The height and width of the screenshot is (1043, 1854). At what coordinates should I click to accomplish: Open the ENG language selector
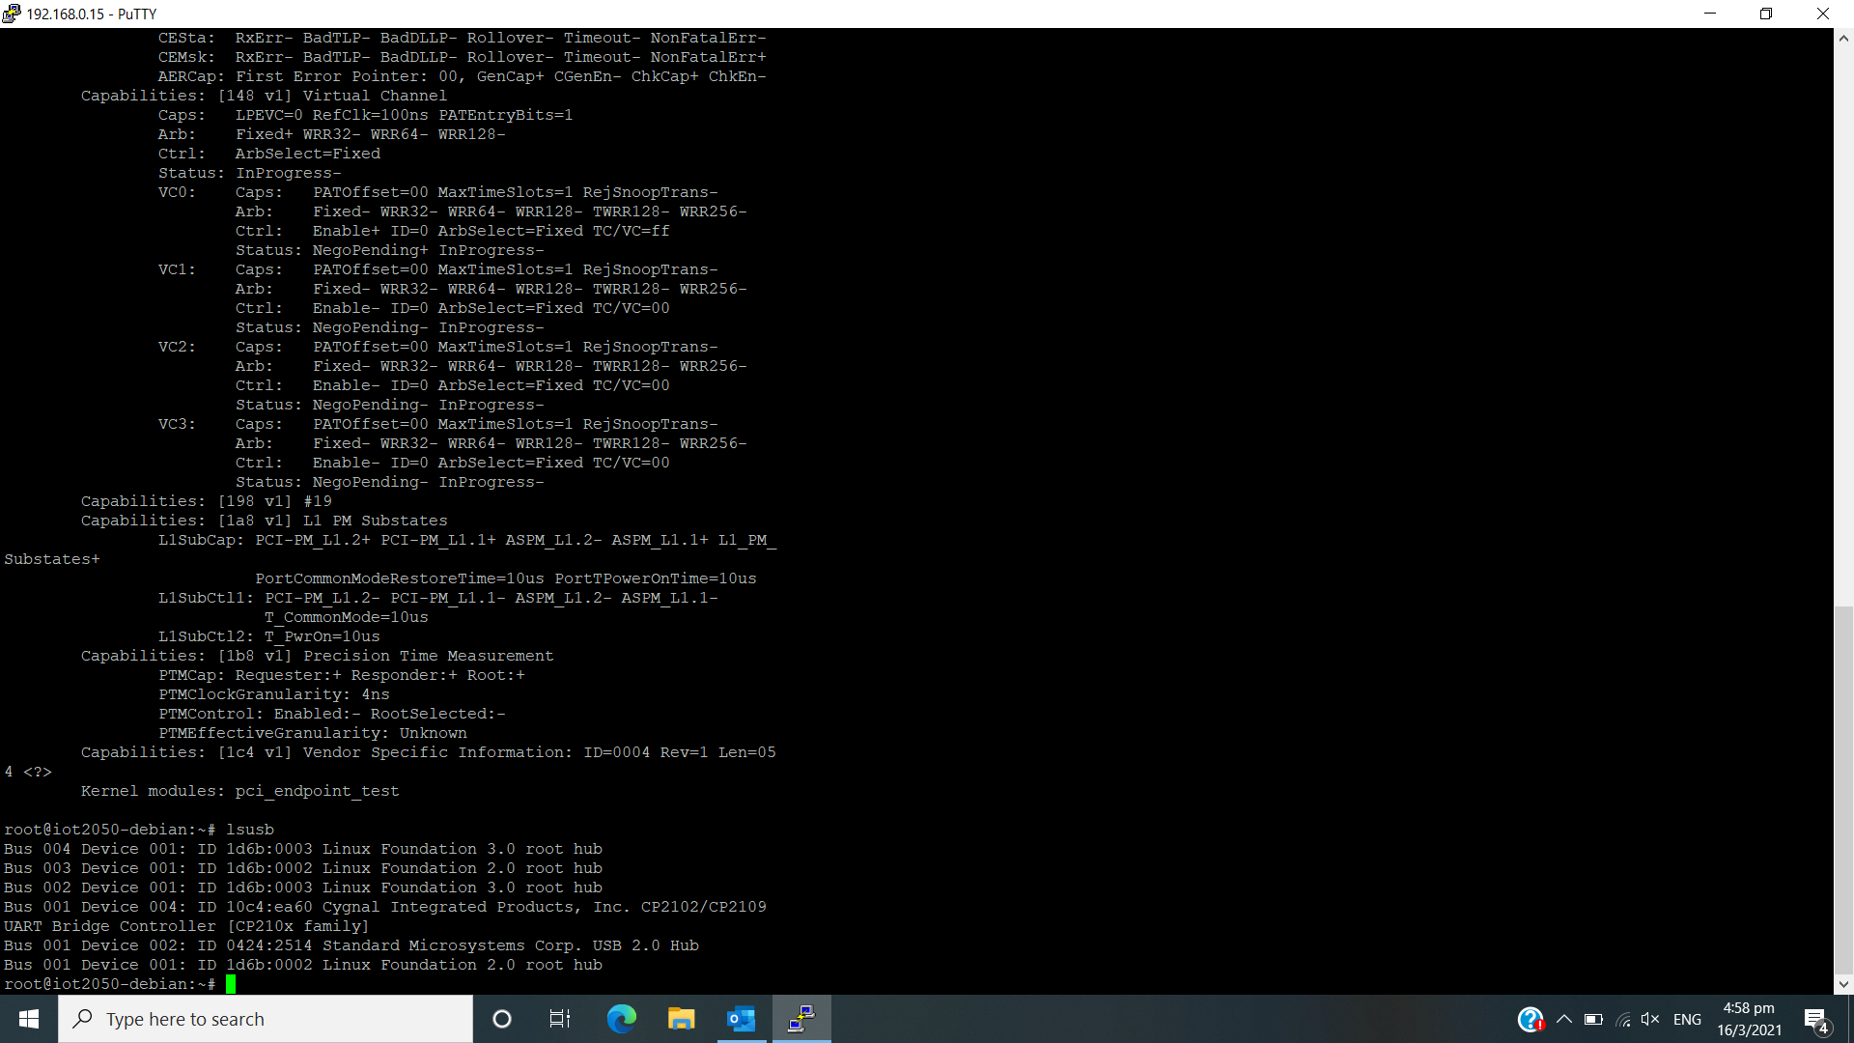click(x=1687, y=1019)
